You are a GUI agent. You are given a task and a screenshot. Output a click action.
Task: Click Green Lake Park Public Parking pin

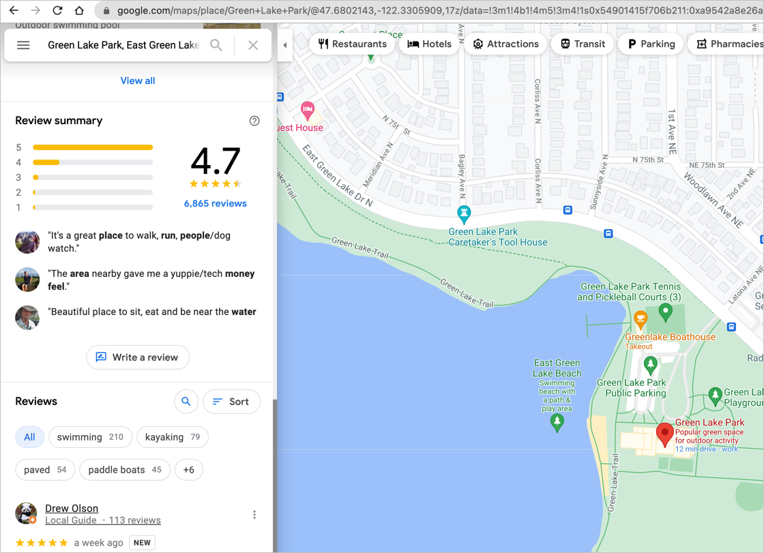pos(651,365)
